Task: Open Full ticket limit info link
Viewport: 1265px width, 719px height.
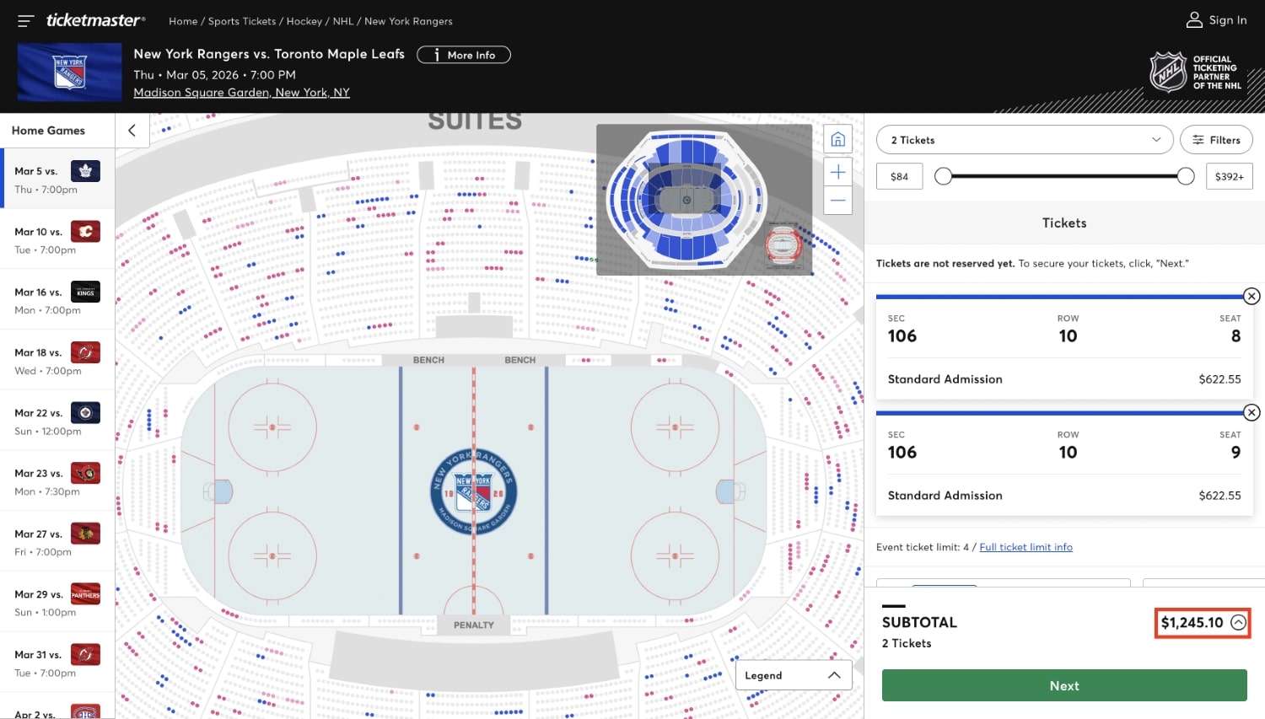Action: tap(1025, 547)
